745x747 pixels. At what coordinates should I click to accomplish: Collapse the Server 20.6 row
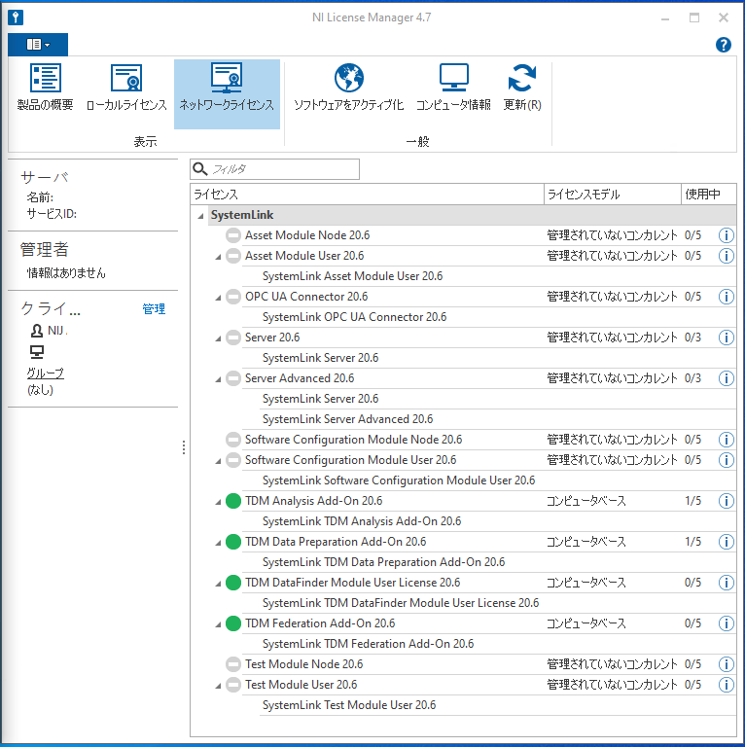click(x=218, y=338)
